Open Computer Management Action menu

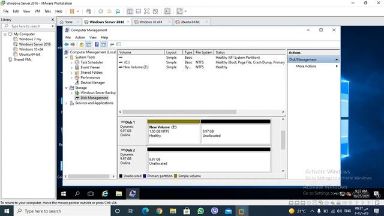click(80, 37)
